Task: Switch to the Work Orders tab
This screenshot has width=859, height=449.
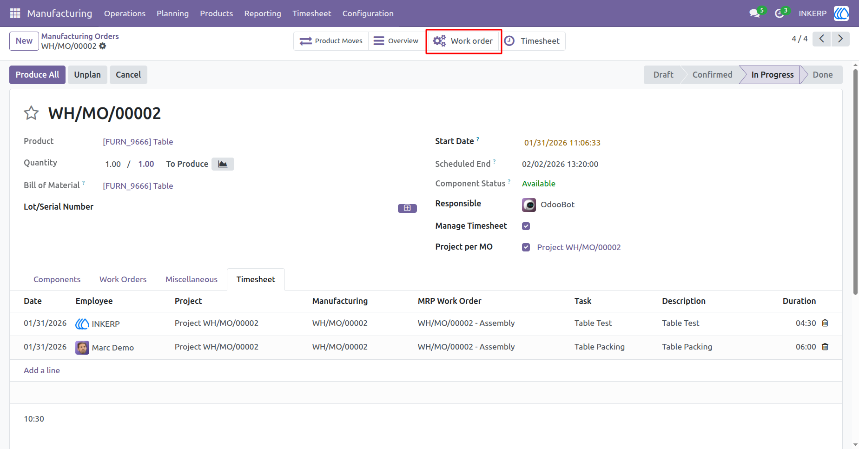Action: tap(123, 279)
